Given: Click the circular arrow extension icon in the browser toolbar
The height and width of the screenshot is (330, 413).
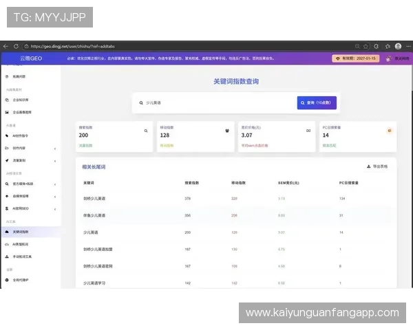Looking at the screenshot, I should pos(376,46).
